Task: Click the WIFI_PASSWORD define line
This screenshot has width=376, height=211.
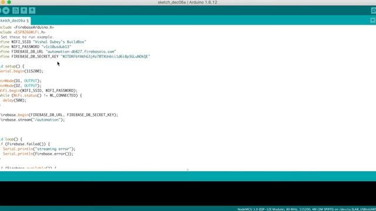Action: pyautogui.click(x=36, y=47)
